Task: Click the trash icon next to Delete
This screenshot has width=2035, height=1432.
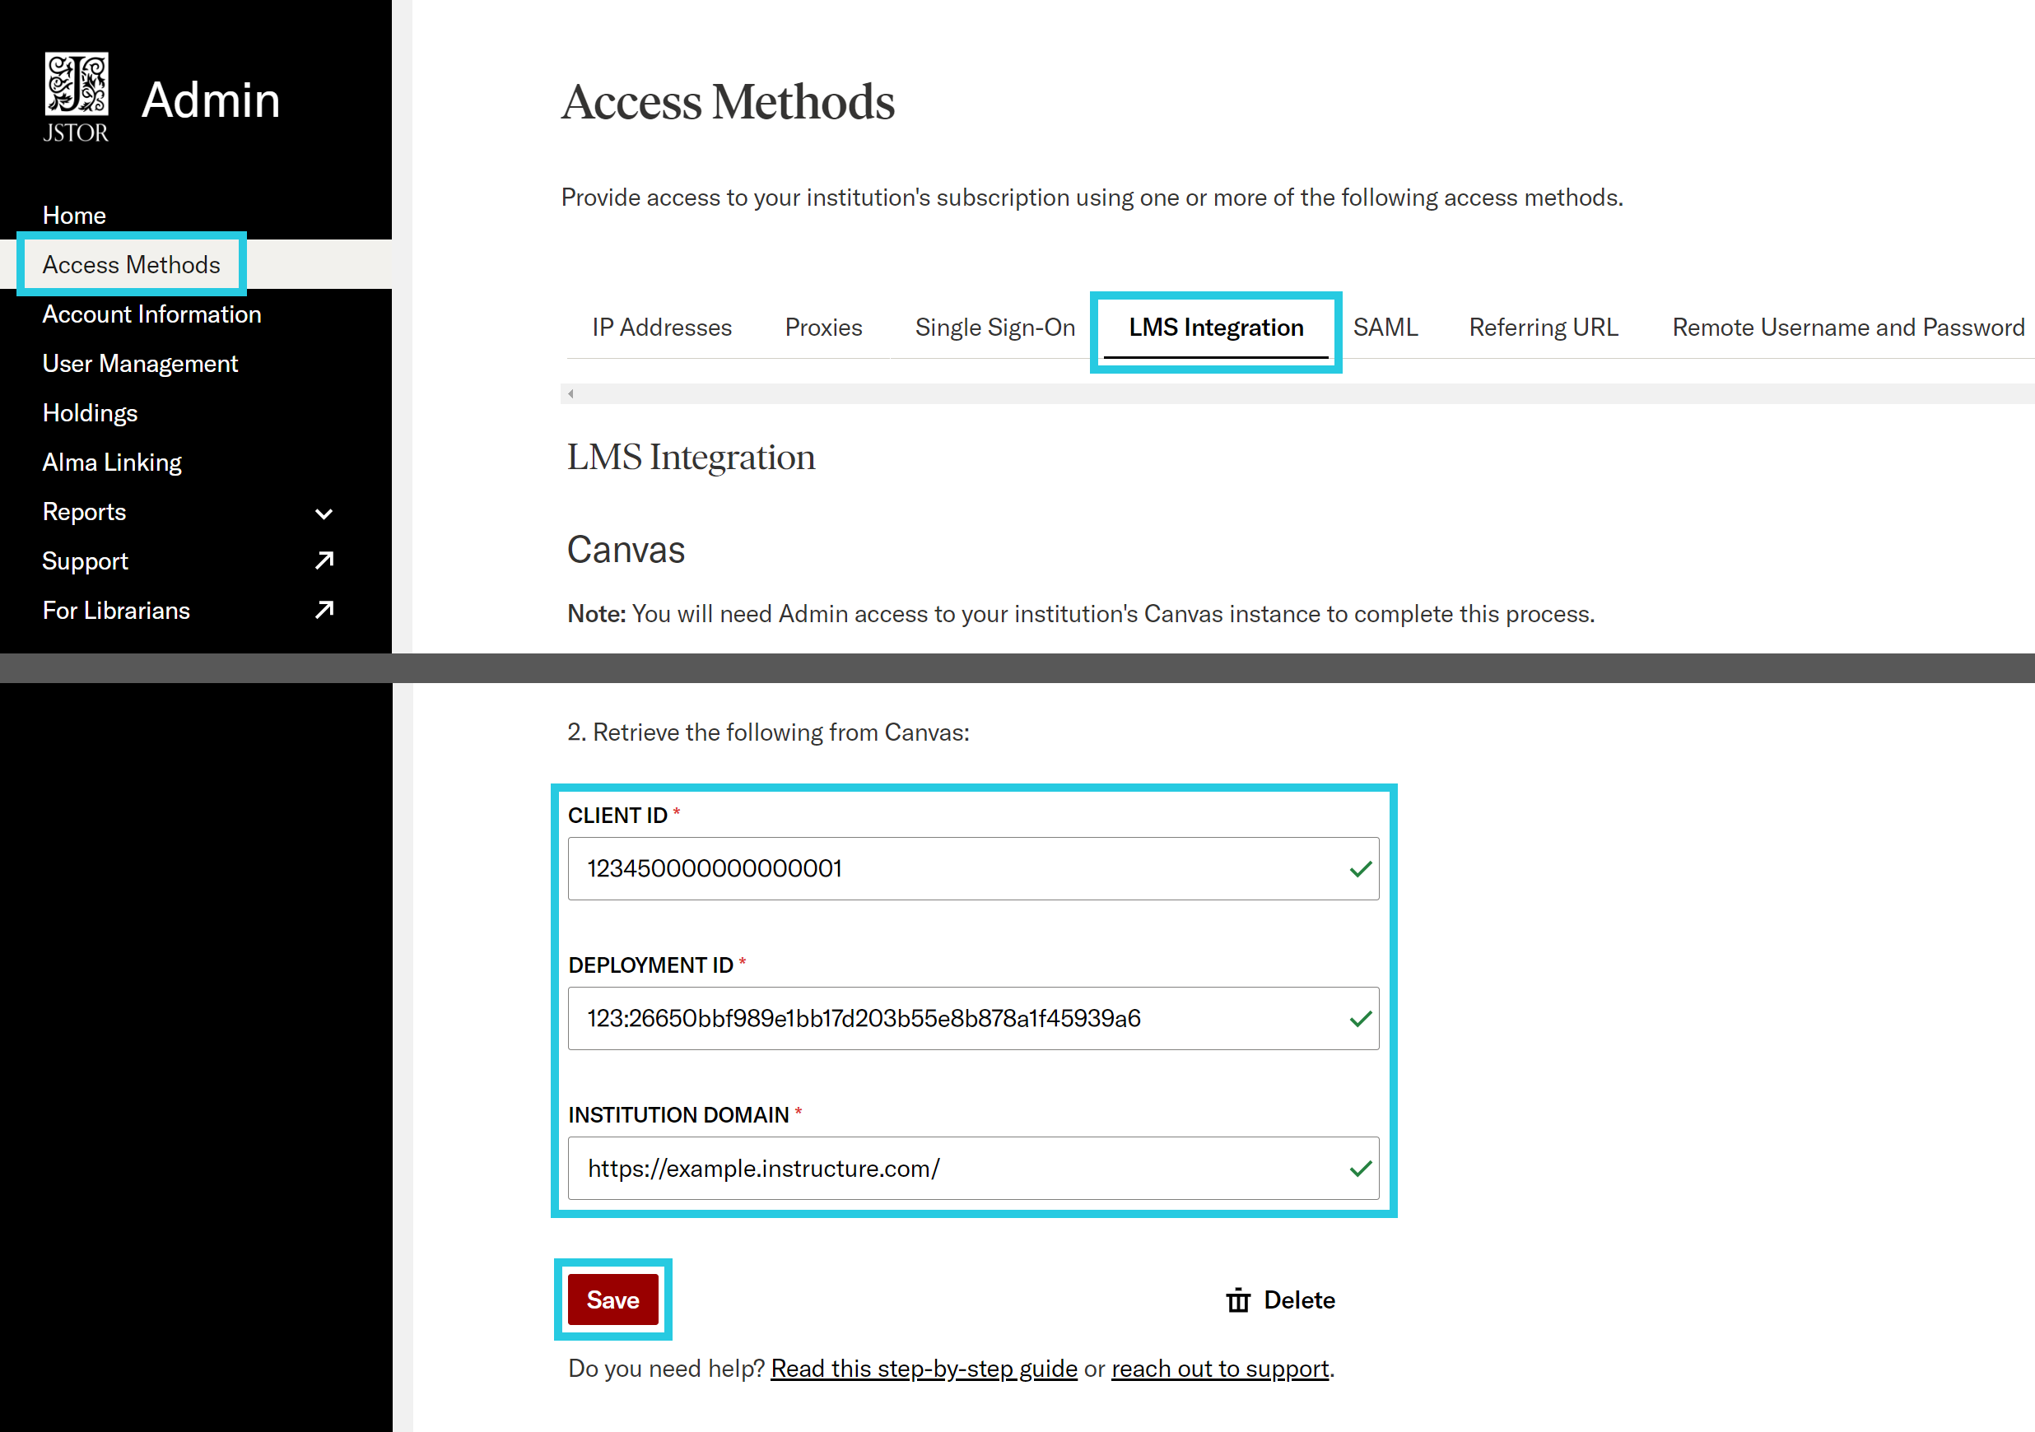Action: 1238,1300
